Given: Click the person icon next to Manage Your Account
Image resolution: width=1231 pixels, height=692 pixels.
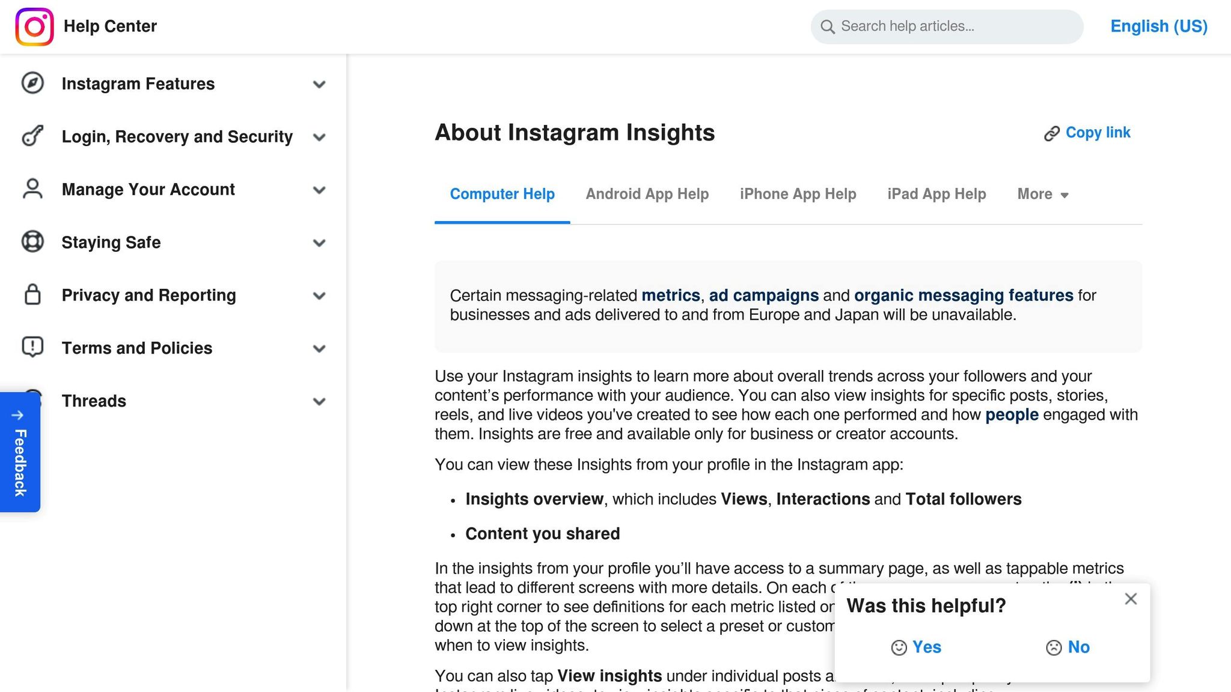Looking at the screenshot, I should point(32,190).
